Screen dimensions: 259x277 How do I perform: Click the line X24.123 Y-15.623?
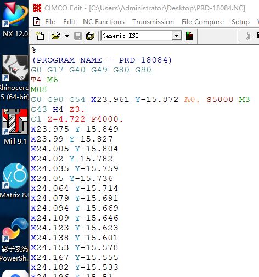(75, 228)
